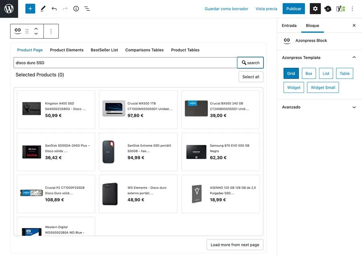Viewport: 362px width, 256px height.
Task: Click Azonpress Block icon in sidebar
Action: click(x=287, y=41)
